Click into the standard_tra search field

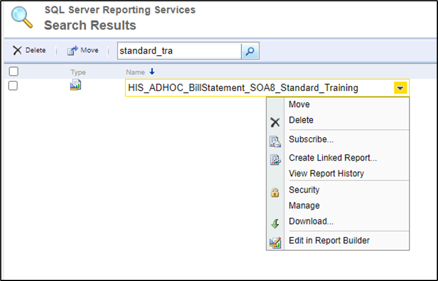(x=178, y=51)
